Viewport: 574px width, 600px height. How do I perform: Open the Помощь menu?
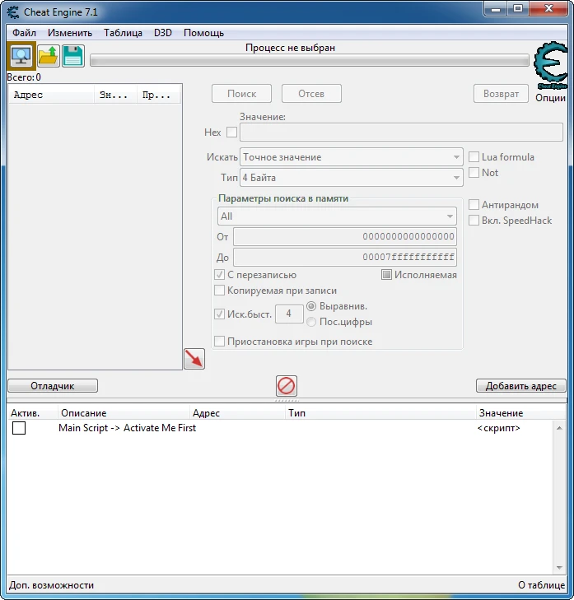point(203,33)
